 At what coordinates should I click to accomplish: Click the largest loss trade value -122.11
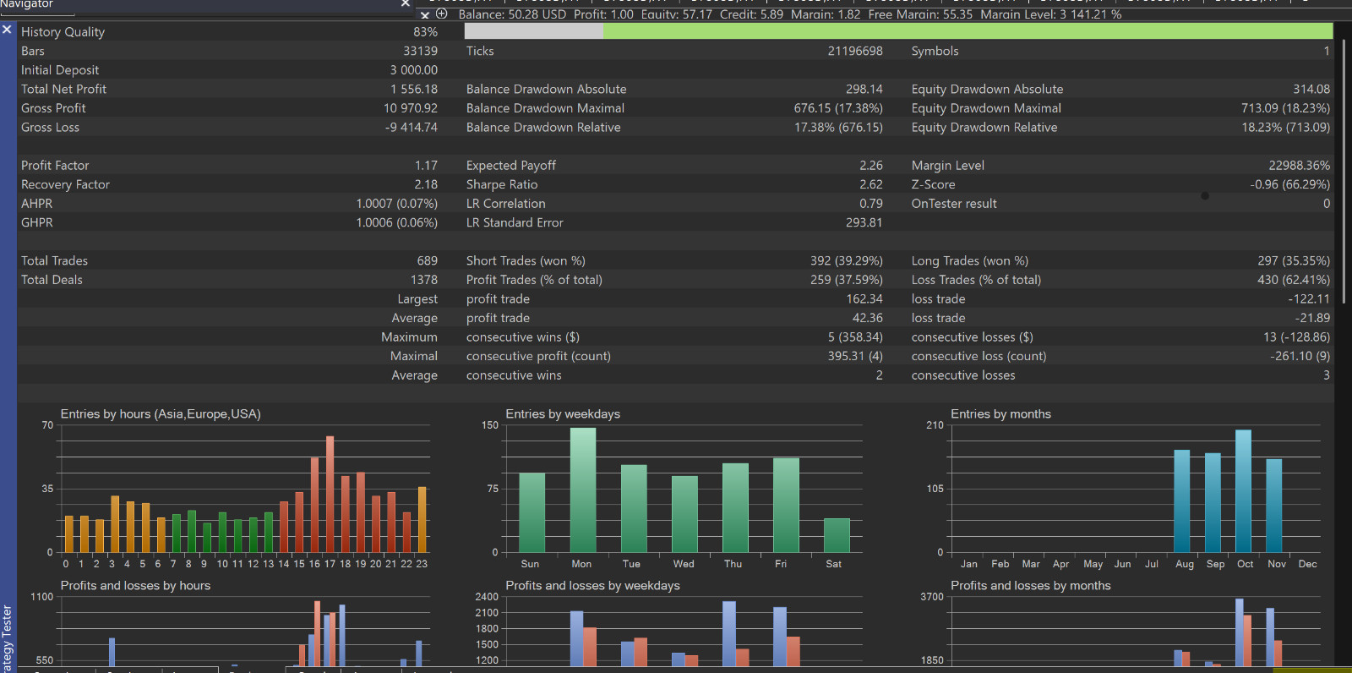coord(1309,299)
